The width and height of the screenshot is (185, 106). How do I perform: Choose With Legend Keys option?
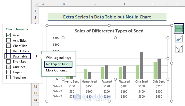click(58, 58)
